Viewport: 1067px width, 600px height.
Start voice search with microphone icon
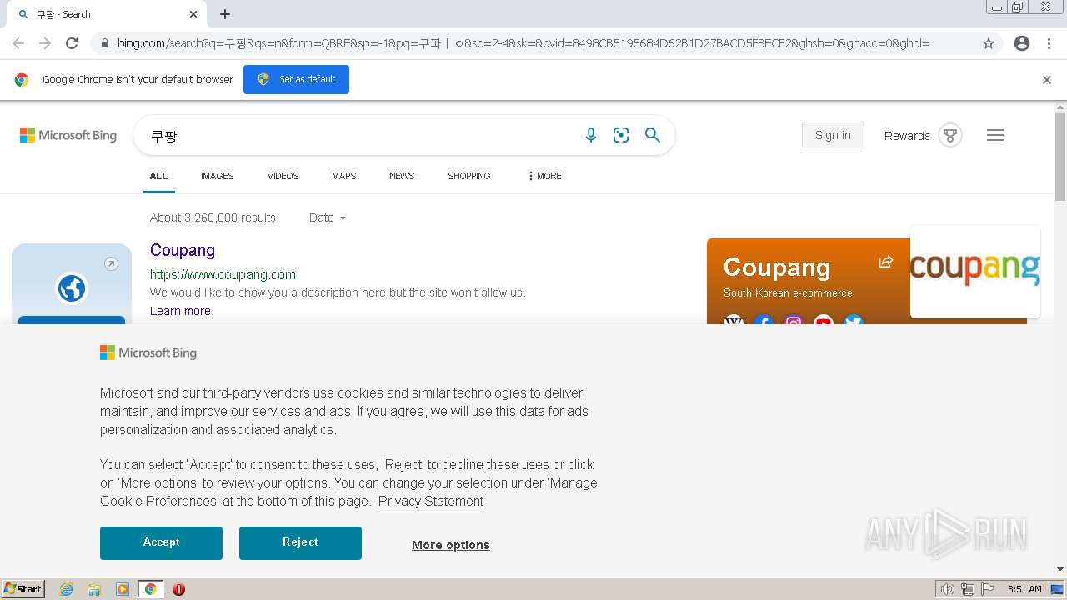point(591,135)
